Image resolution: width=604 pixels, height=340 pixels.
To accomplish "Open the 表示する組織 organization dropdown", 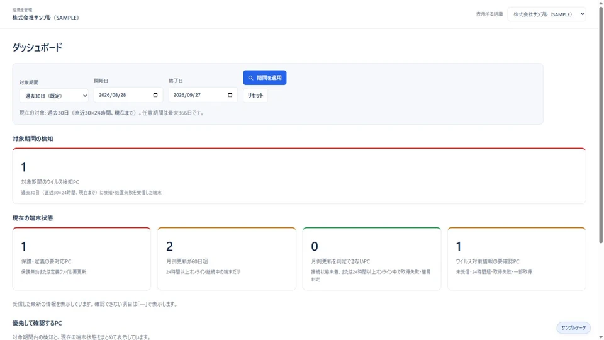I will [547, 14].
